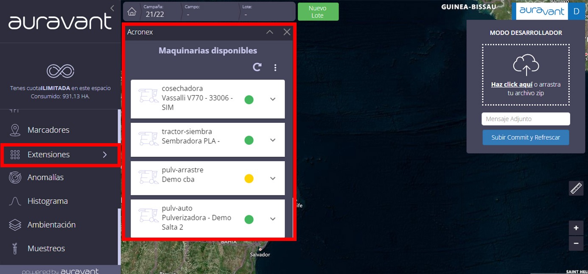
Task: Click the auravant logo in top right
Action: tap(542, 11)
